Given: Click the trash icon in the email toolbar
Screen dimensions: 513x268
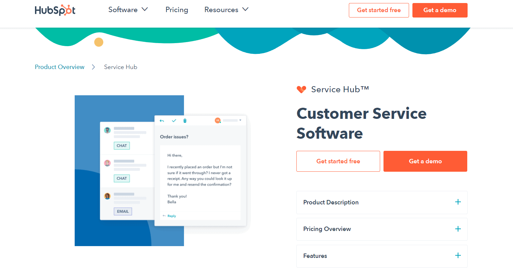Looking at the screenshot, I should 185,121.
